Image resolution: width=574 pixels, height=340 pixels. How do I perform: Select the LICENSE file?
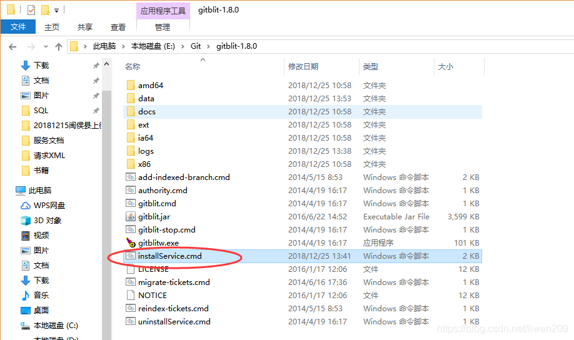pyautogui.click(x=153, y=269)
